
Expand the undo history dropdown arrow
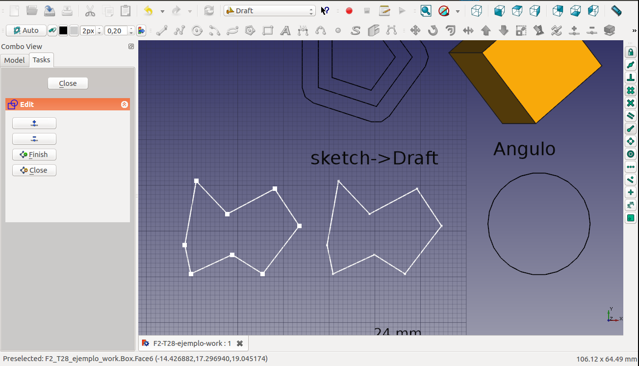162,11
